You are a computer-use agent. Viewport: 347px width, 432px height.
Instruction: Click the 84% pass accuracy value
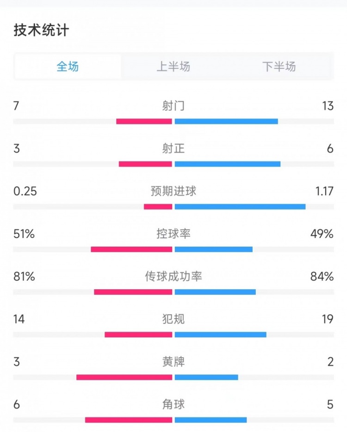pyautogui.click(x=322, y=276)
